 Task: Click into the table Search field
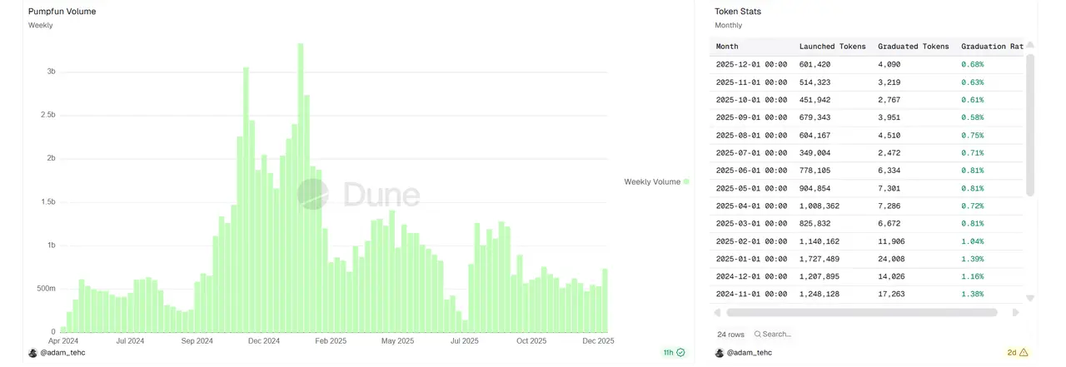point(776,335)
